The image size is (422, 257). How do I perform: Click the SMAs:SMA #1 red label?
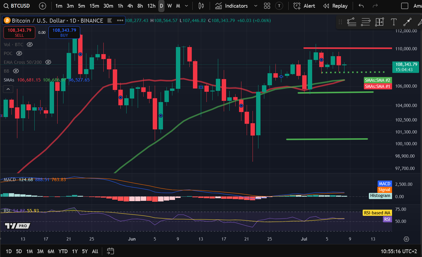point(378,86)
